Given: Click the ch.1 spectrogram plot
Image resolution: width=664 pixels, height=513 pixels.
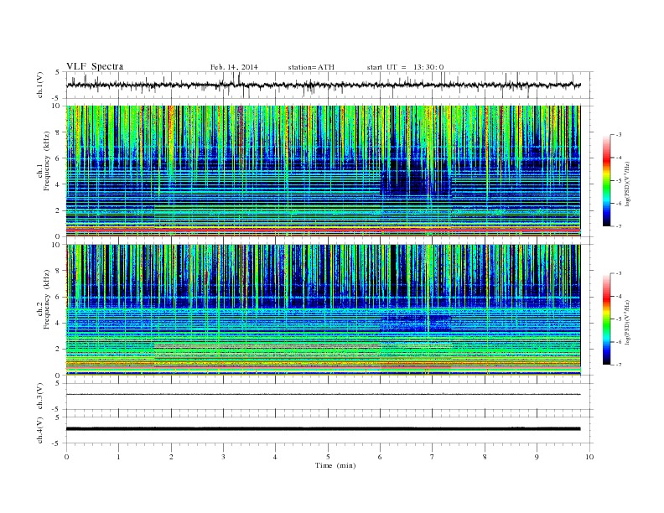Looking at the screenshot, I should 323,171.
